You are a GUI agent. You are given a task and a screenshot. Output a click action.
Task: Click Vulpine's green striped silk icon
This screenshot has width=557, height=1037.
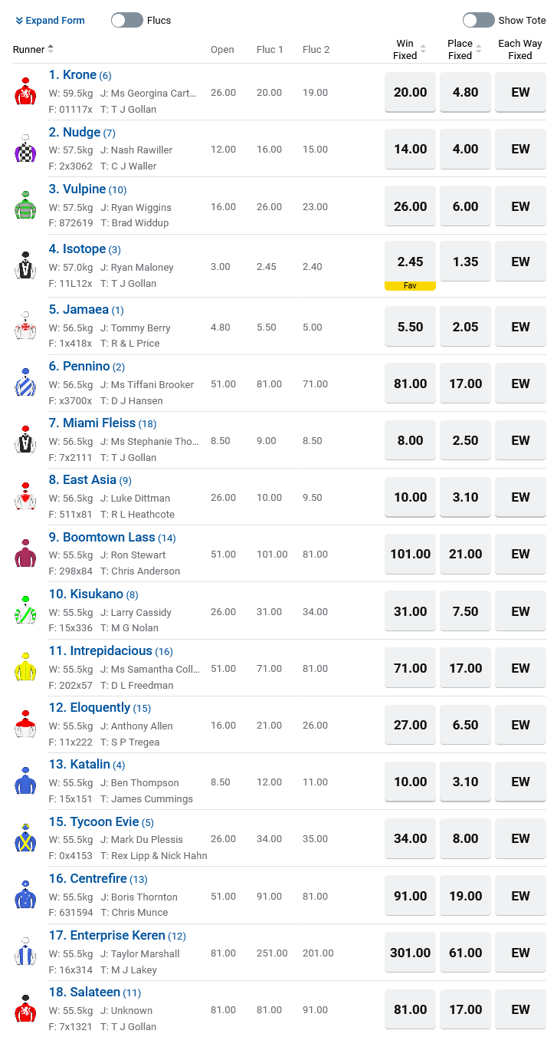coord(25,206)
